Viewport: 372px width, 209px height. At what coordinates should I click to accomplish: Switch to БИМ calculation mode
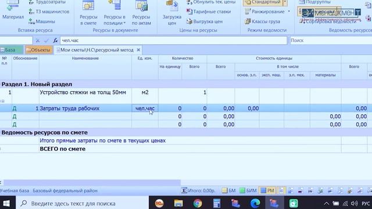click(248, 190)
